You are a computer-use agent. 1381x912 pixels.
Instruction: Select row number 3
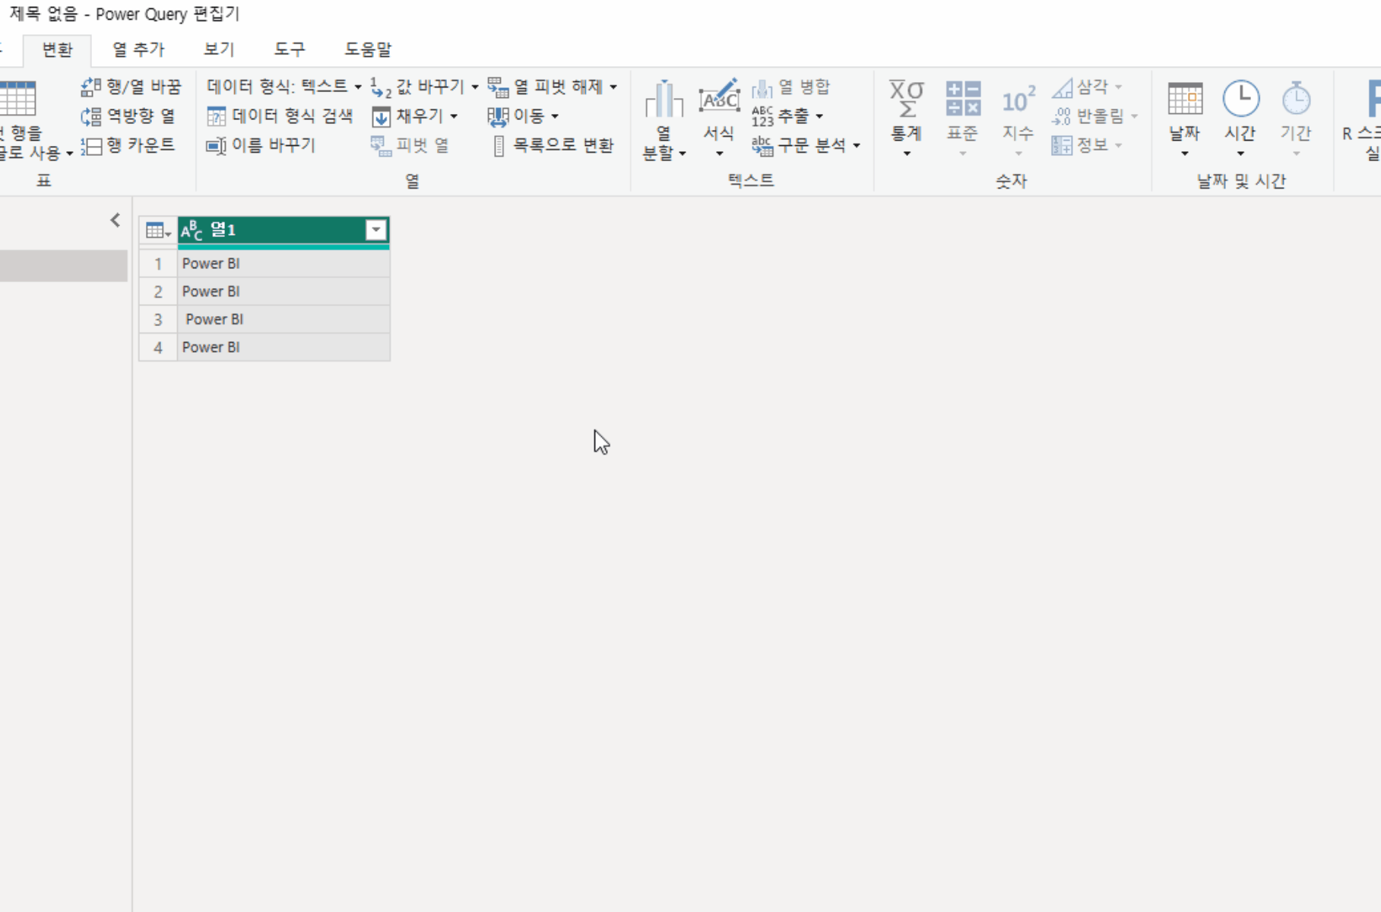click(158, 319)
